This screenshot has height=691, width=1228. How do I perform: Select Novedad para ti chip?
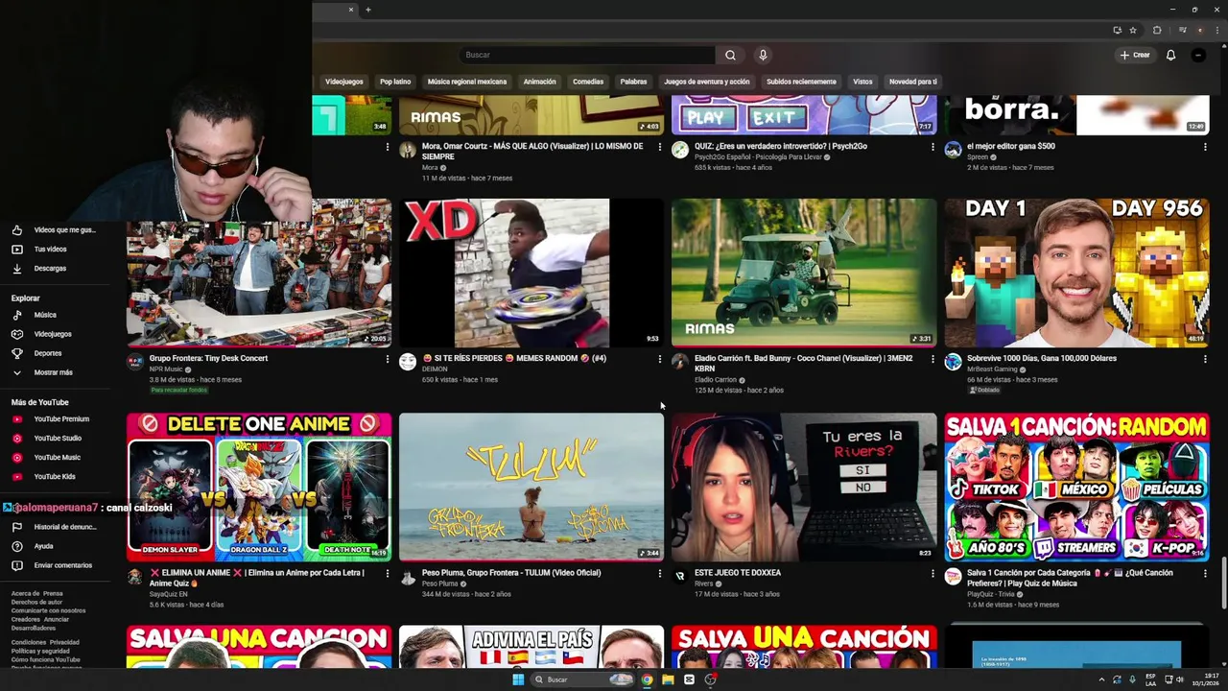(913, 82)
